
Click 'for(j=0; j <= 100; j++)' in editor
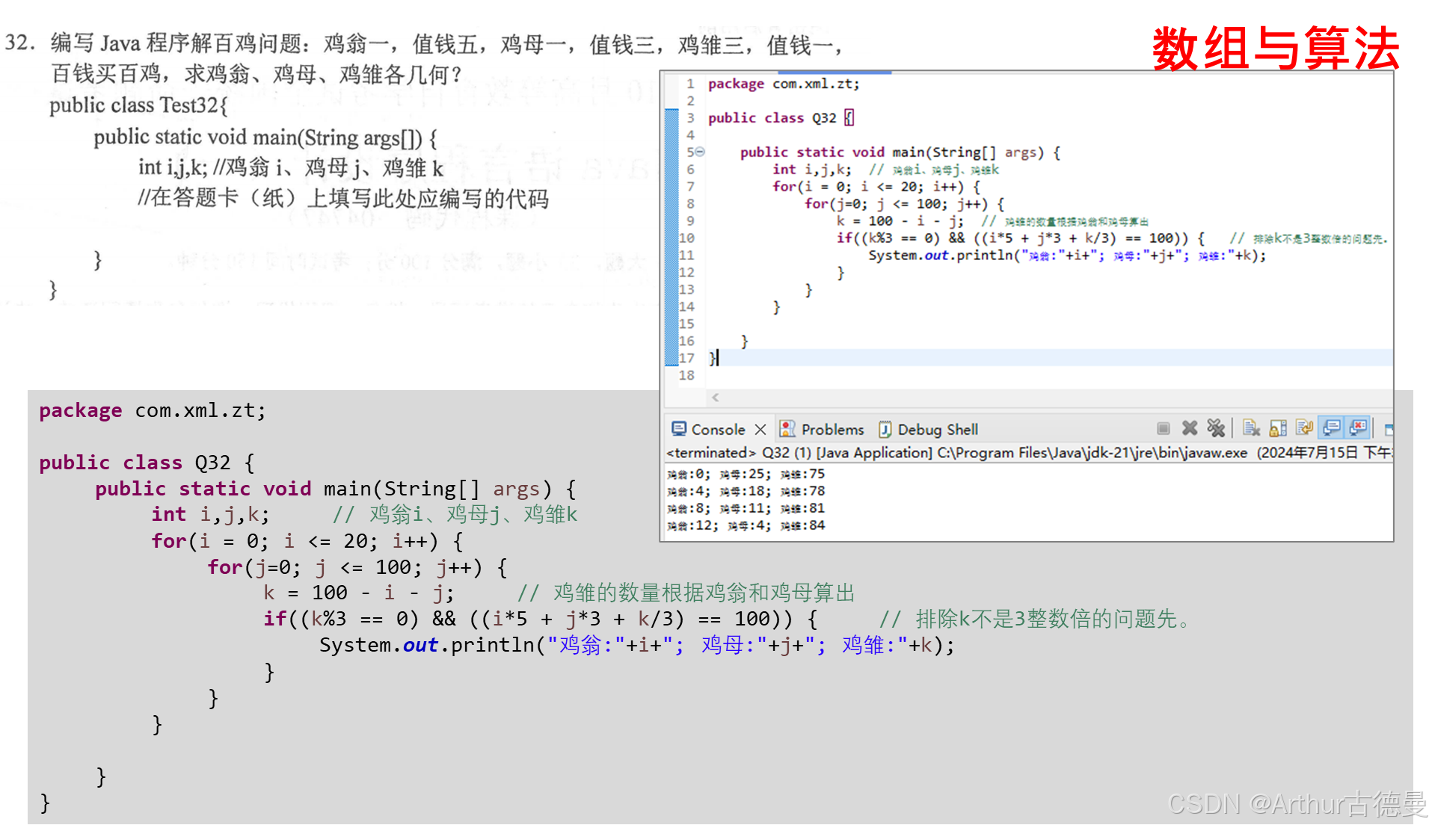click(x=904, y=204)
